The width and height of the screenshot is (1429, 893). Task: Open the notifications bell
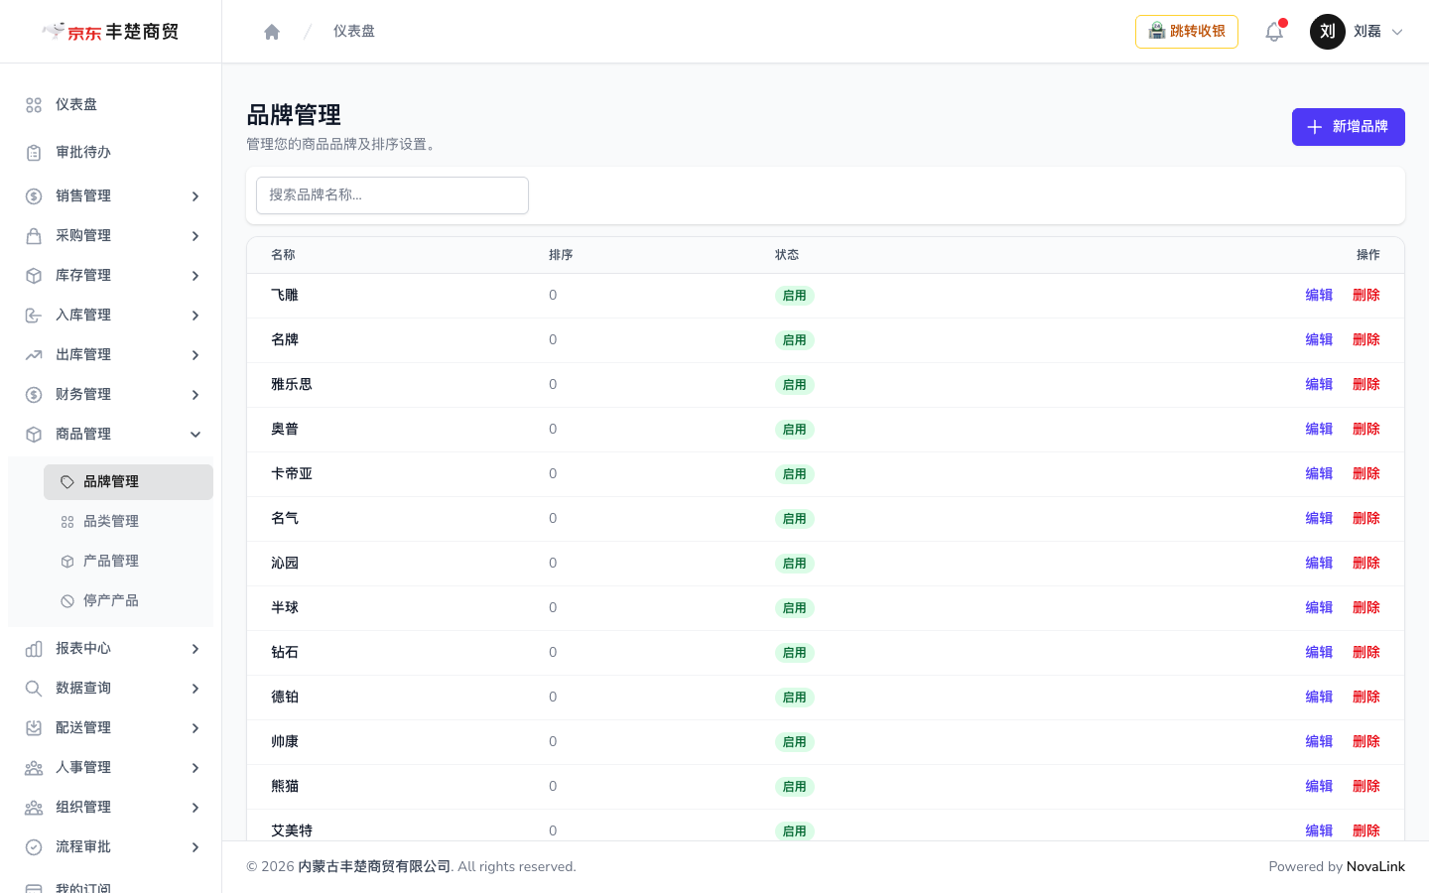pyautogui.click(x=1274, y=32)
